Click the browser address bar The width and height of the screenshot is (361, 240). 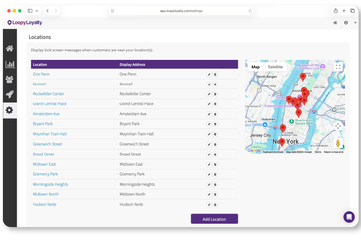point(181,11)
